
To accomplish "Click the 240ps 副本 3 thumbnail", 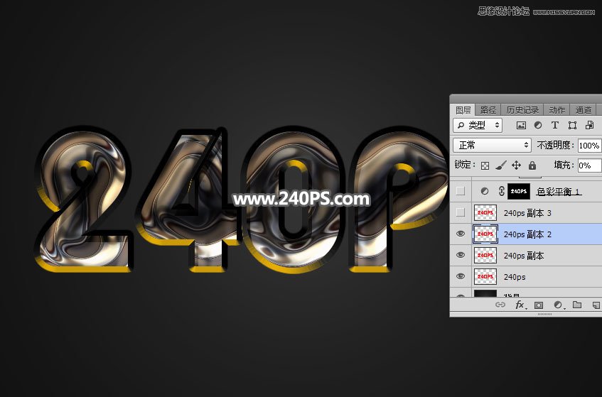I will coord(485,212).
